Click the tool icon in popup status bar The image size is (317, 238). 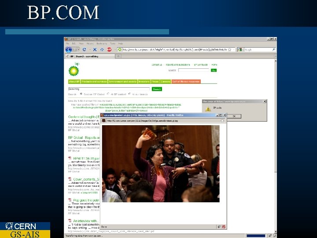[x=219, y=227]
